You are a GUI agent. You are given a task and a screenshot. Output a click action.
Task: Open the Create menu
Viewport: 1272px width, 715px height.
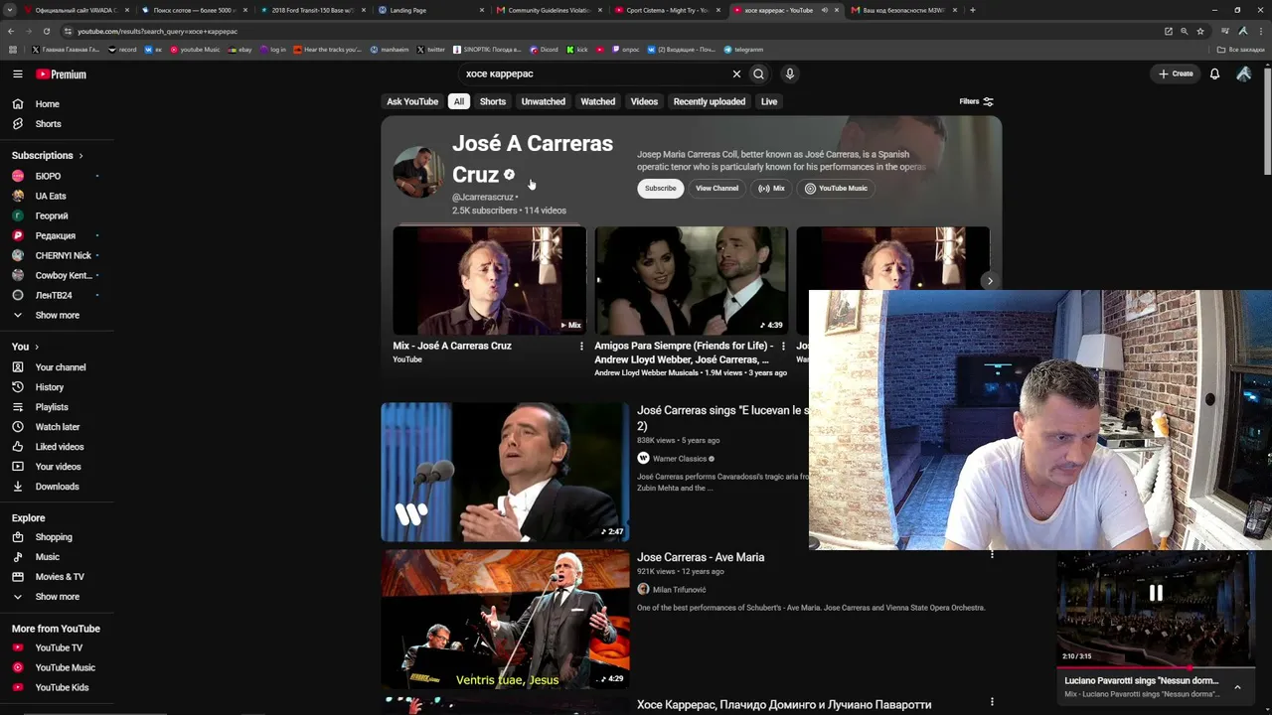click(1176, 73)
